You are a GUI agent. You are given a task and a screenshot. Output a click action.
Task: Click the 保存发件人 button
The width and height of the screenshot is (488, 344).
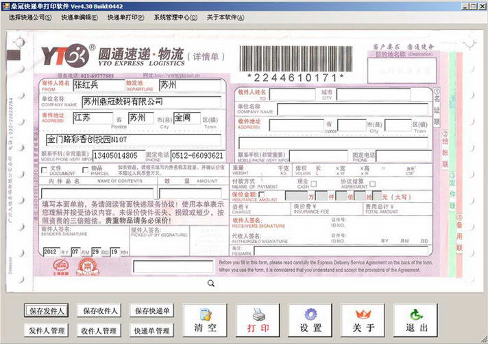pyautogui.click(x=47, y=310)
